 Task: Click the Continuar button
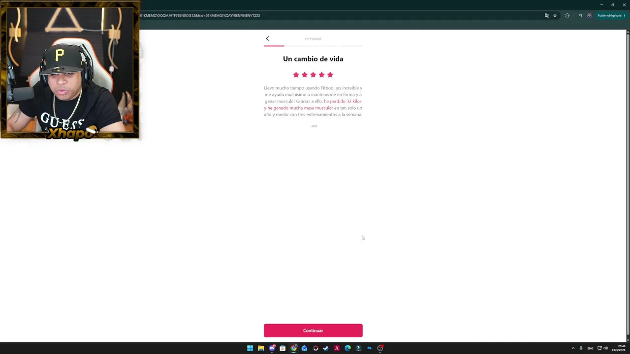pos(313,330)
